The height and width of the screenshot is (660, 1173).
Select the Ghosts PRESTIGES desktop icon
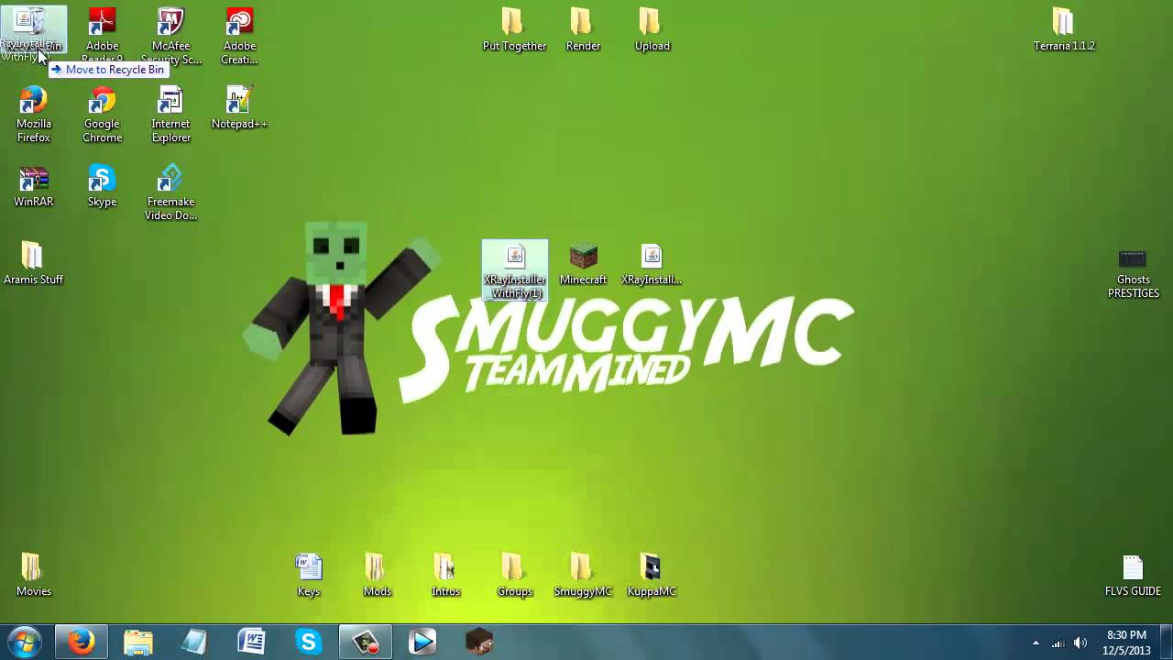point(1133,273)
